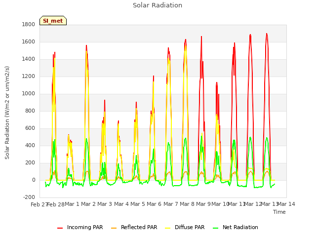Click the Mar 7 x-axis label
Screen dimensions: 316x237
coord(170,204)
